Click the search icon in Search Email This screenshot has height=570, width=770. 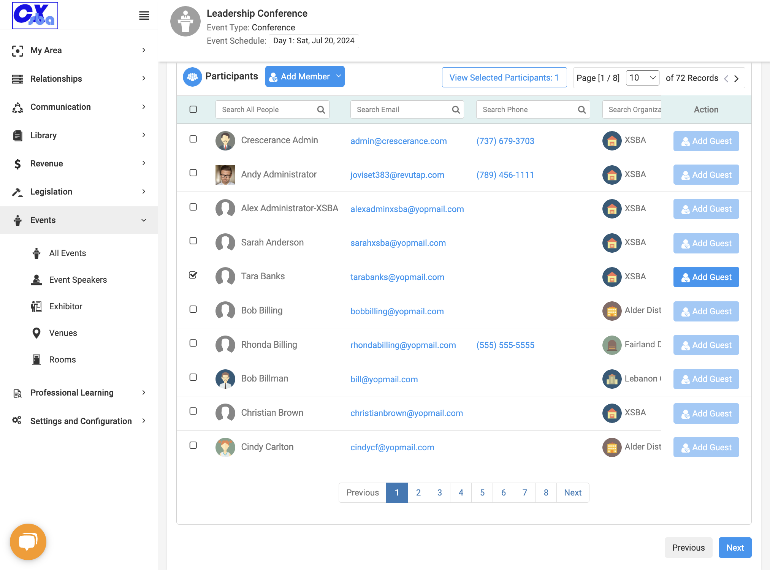coord(456,110)
